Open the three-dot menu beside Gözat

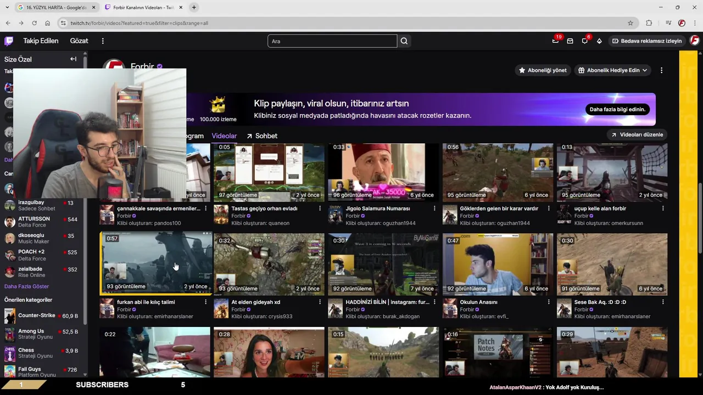click(103, 41)
